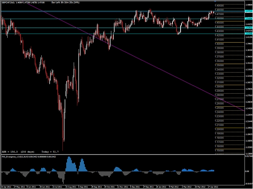Viewport: 253px width, 189px height.
Task: Click the 1.49000 price level label
Action: pos(219,6)
